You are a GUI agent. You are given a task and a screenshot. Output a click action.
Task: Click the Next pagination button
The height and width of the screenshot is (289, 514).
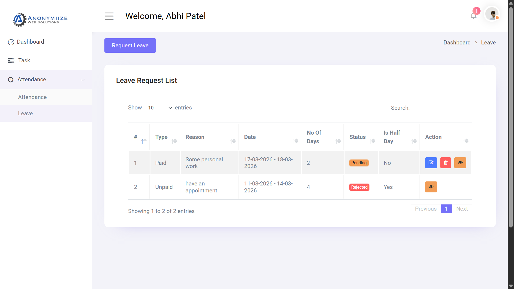[x=462, y=209]
